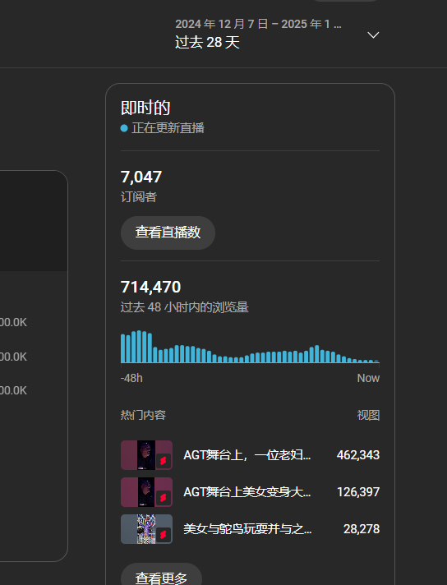
Task: Click the 热门内容 column header
Action: pos(143,415)
